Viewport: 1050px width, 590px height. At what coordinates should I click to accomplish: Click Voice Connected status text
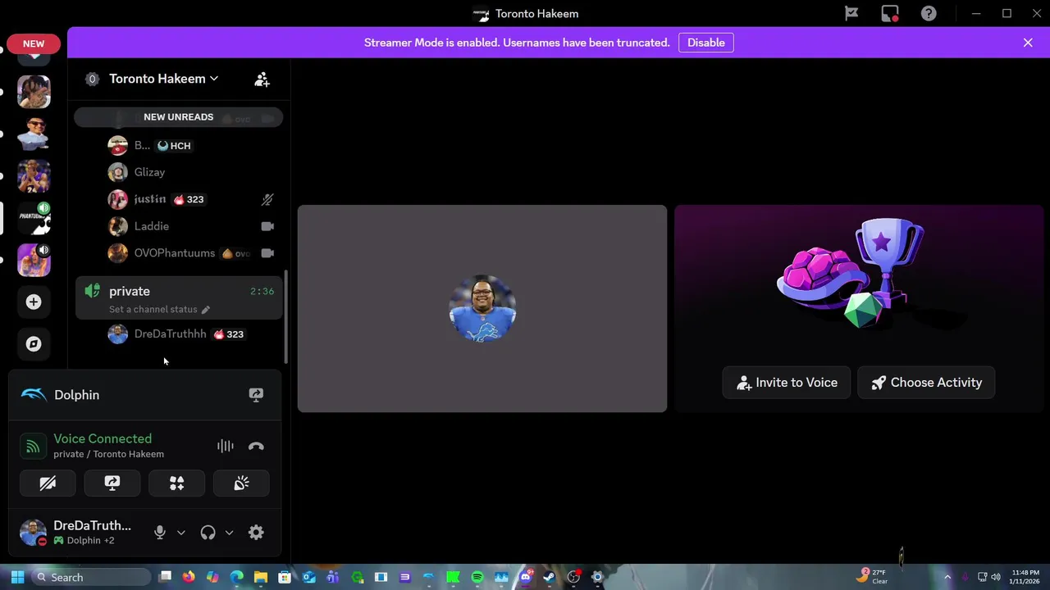(x=103, y=438)
